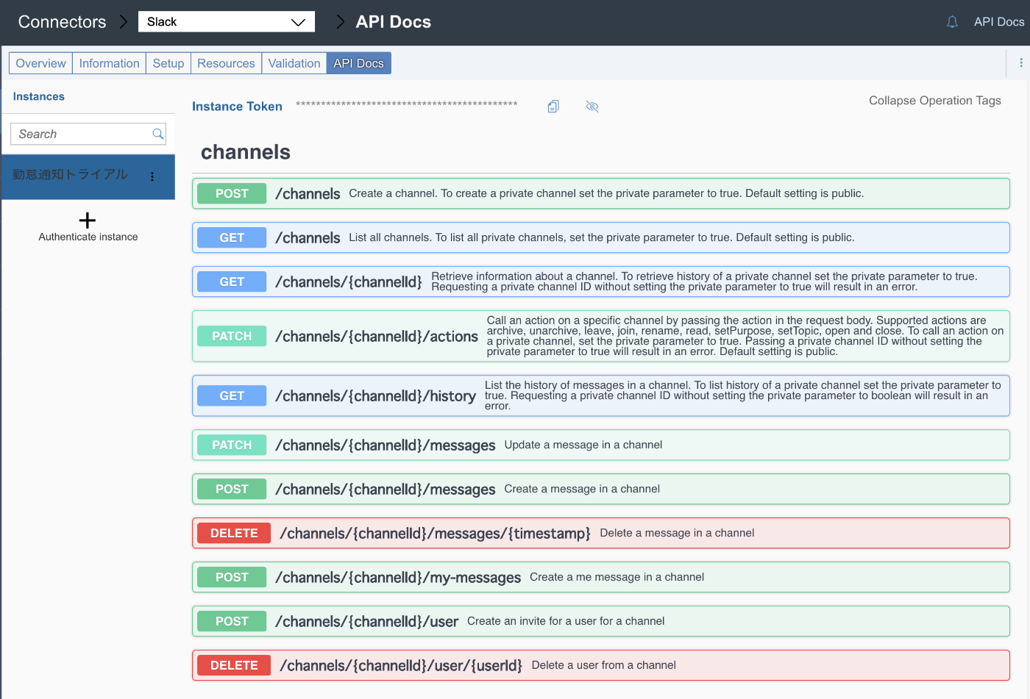The image size is (1030, 699).
Task: Expand PATCH /channels/{channelId}/messages update message
Action: tap(600, 445)
